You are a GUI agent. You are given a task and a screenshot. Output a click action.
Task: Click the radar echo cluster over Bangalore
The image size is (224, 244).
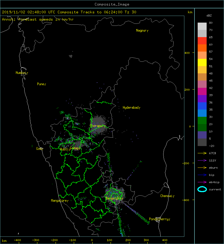click(x=115, y=195)
